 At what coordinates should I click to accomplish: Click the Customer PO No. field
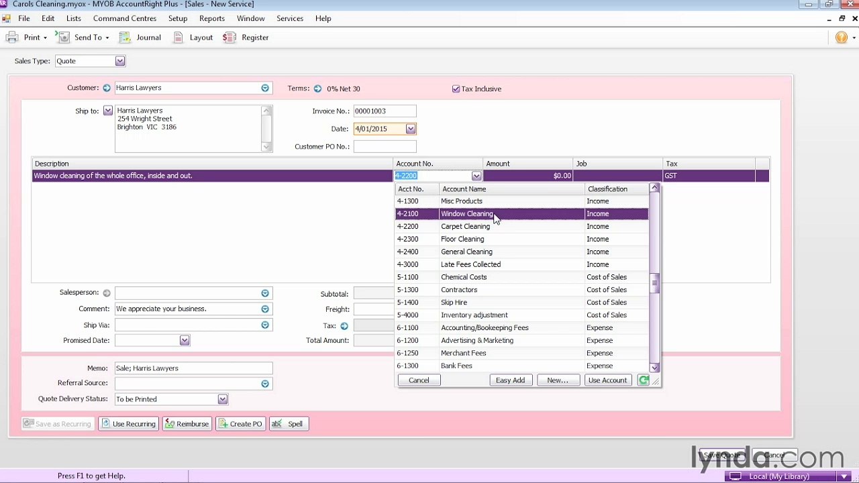click(385, 146)
